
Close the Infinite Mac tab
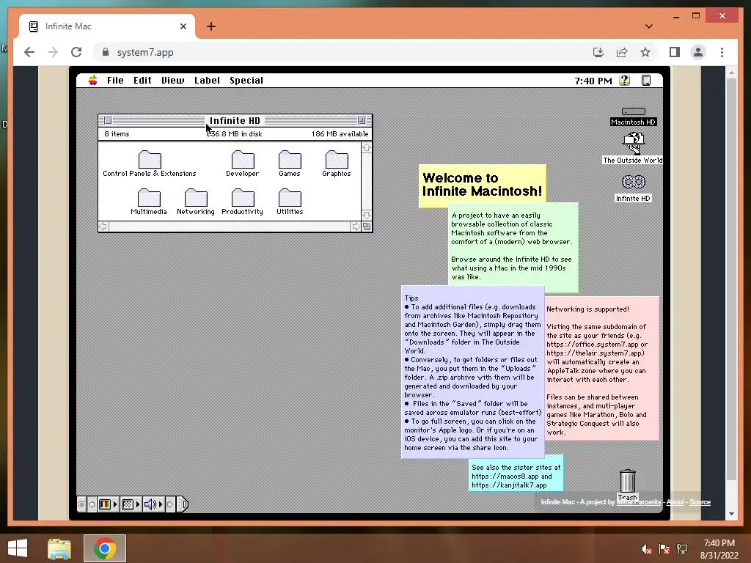[x=183, y=26]
